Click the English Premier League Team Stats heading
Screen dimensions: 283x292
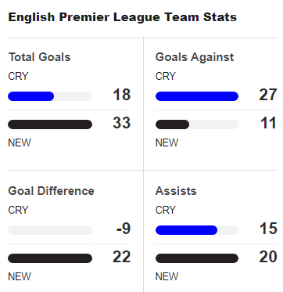coord(123,17)
